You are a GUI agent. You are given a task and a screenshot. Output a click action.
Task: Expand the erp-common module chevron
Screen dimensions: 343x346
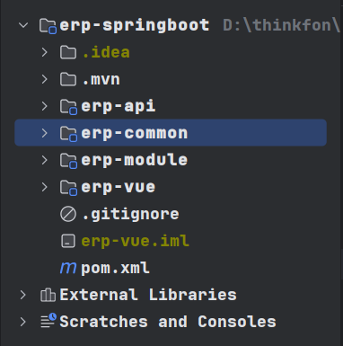[45, 133]
